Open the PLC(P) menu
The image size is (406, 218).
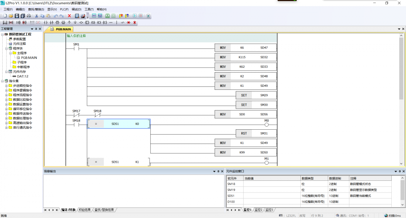(x=64, y=9)
